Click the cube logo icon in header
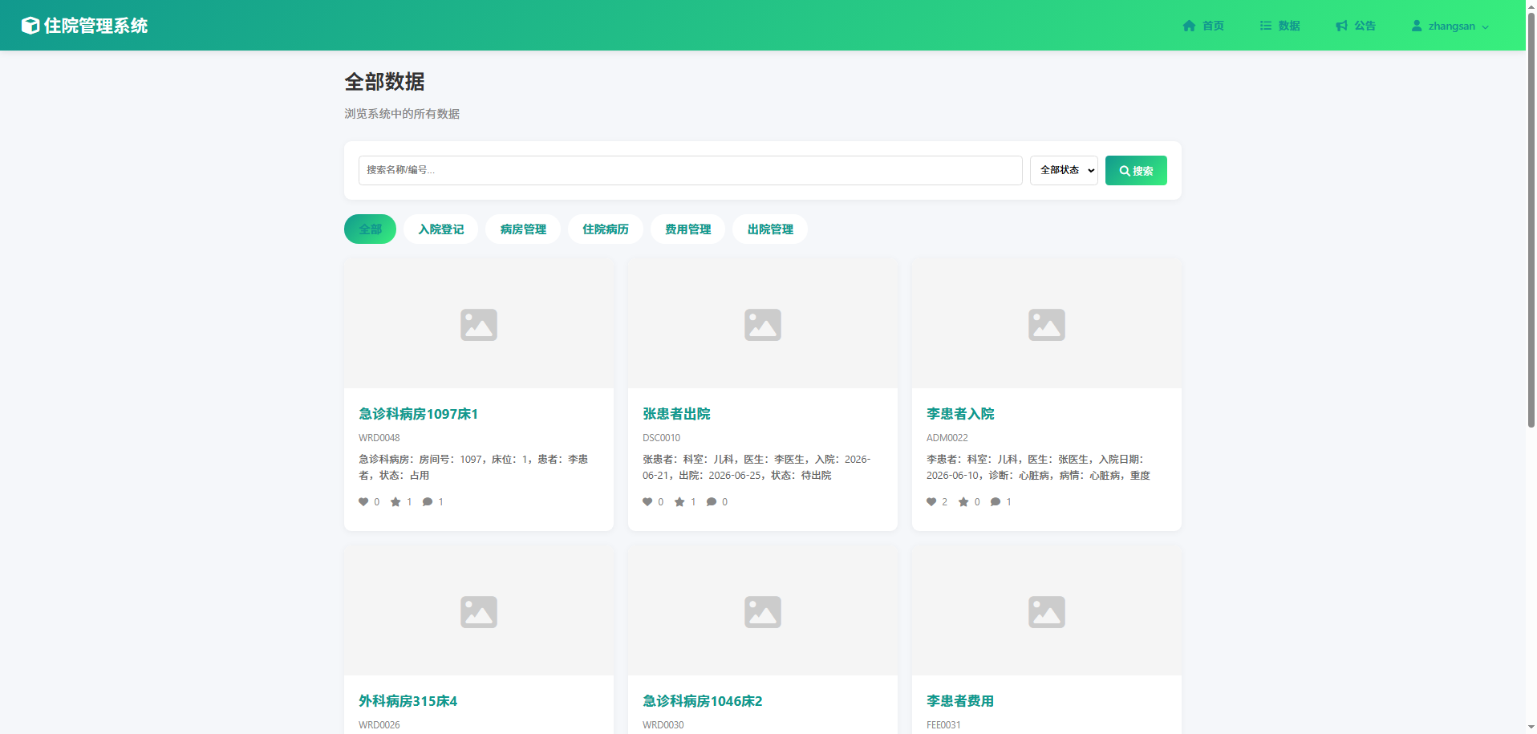This screenshot has height=734, width=1537. (30, 26)
